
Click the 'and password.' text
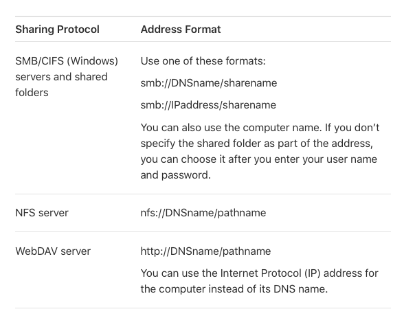pyautogui.click(x=176, y=175)
